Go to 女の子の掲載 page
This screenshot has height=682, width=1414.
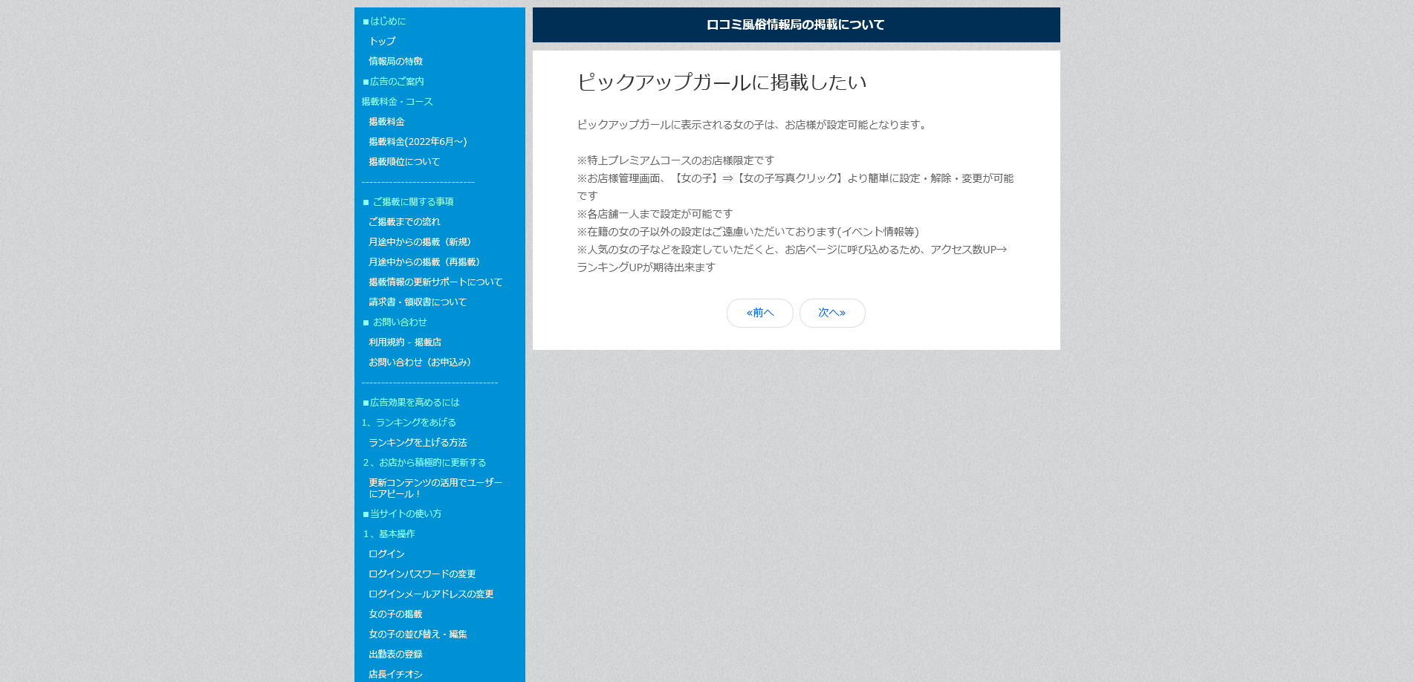[x=395, y=614]
